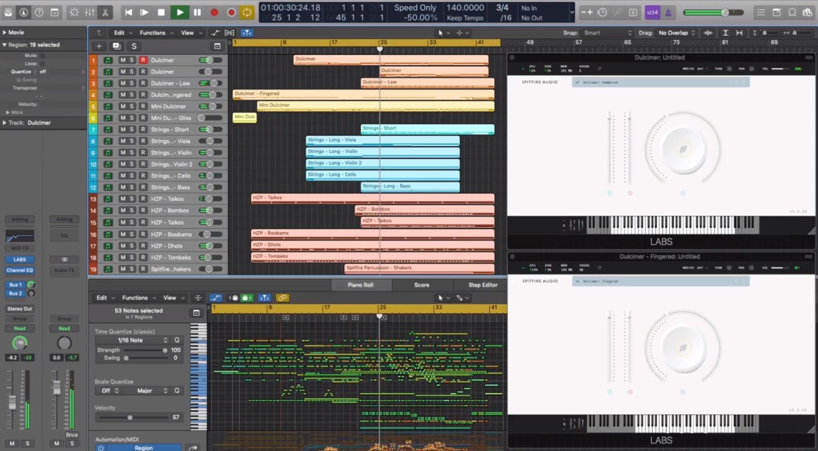Screen dimensions: 818x451
Task: Solo the Mini Dulcimer track
Action: coord(132,106)
